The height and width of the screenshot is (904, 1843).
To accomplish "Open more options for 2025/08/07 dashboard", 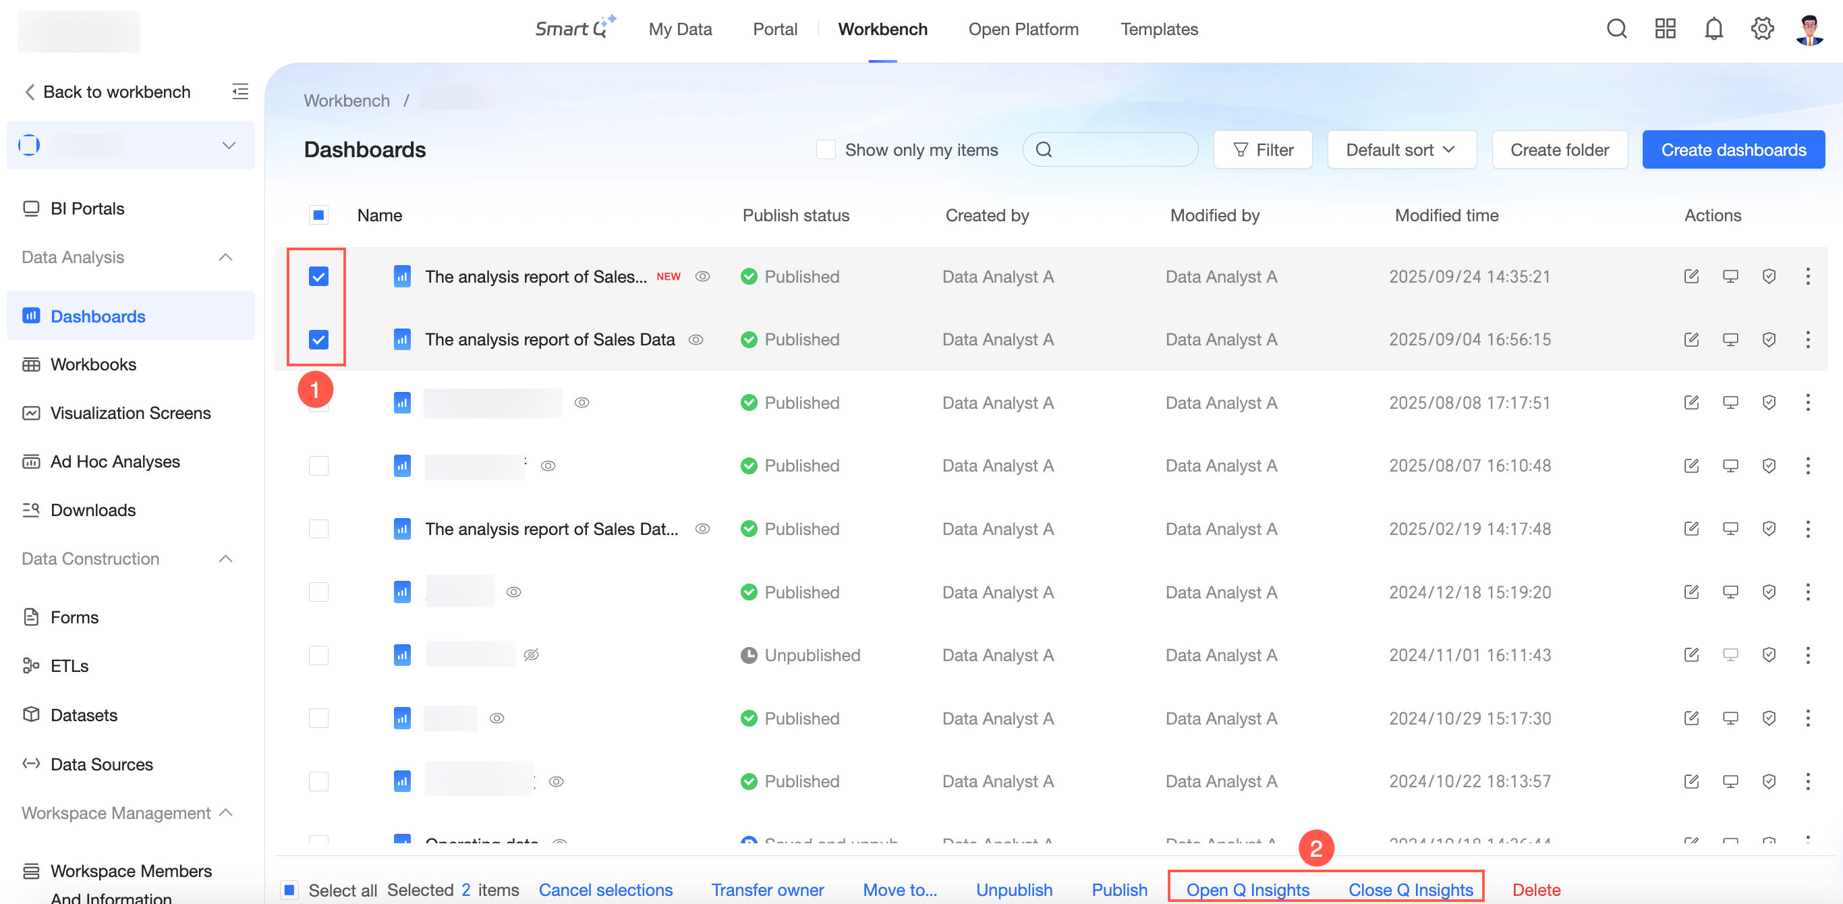I will (1807, 466).
